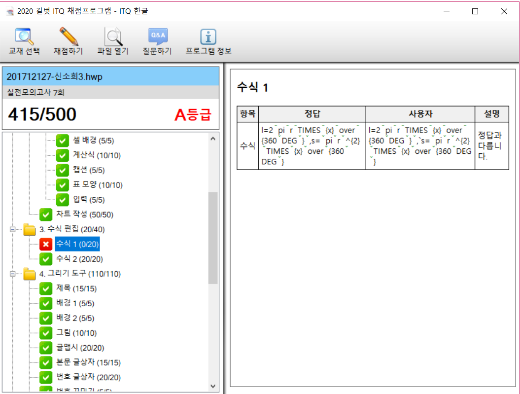520x394 pixels.
Task: Collapse the 3. 수식 편집 tree node
Action: tap(12, 229)
